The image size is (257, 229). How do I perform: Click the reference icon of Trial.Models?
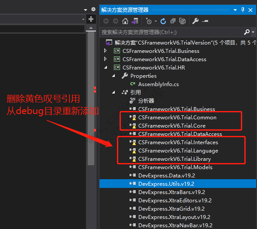pos(133,167)
